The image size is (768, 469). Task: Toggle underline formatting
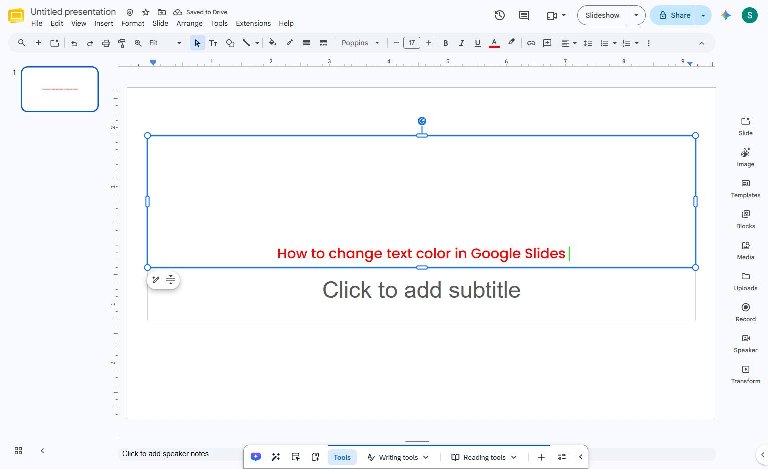point(477,43)
